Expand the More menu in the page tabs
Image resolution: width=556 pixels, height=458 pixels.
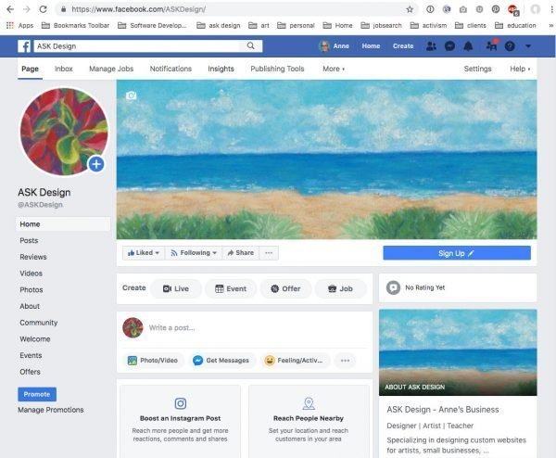coord(334,69)
